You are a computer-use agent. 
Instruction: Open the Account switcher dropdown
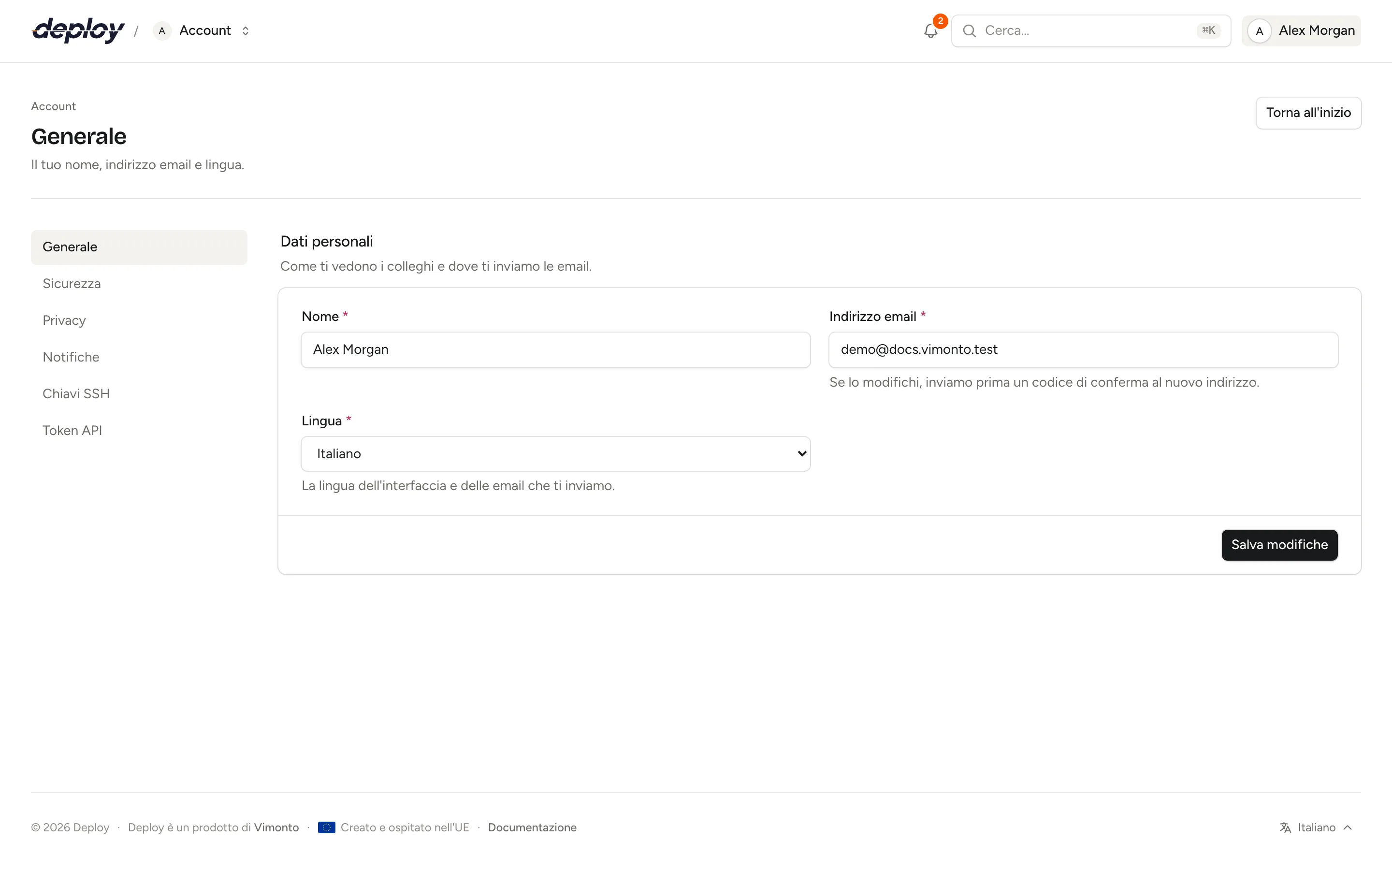click(202, 31)
